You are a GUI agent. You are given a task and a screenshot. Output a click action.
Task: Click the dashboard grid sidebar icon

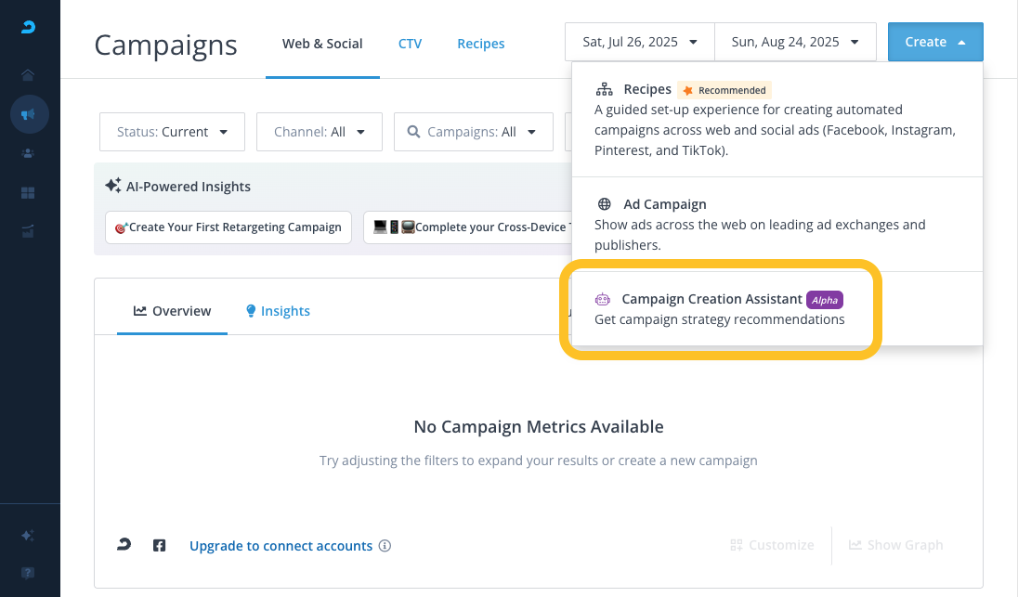pyautogui.click(x=29, y=193)
